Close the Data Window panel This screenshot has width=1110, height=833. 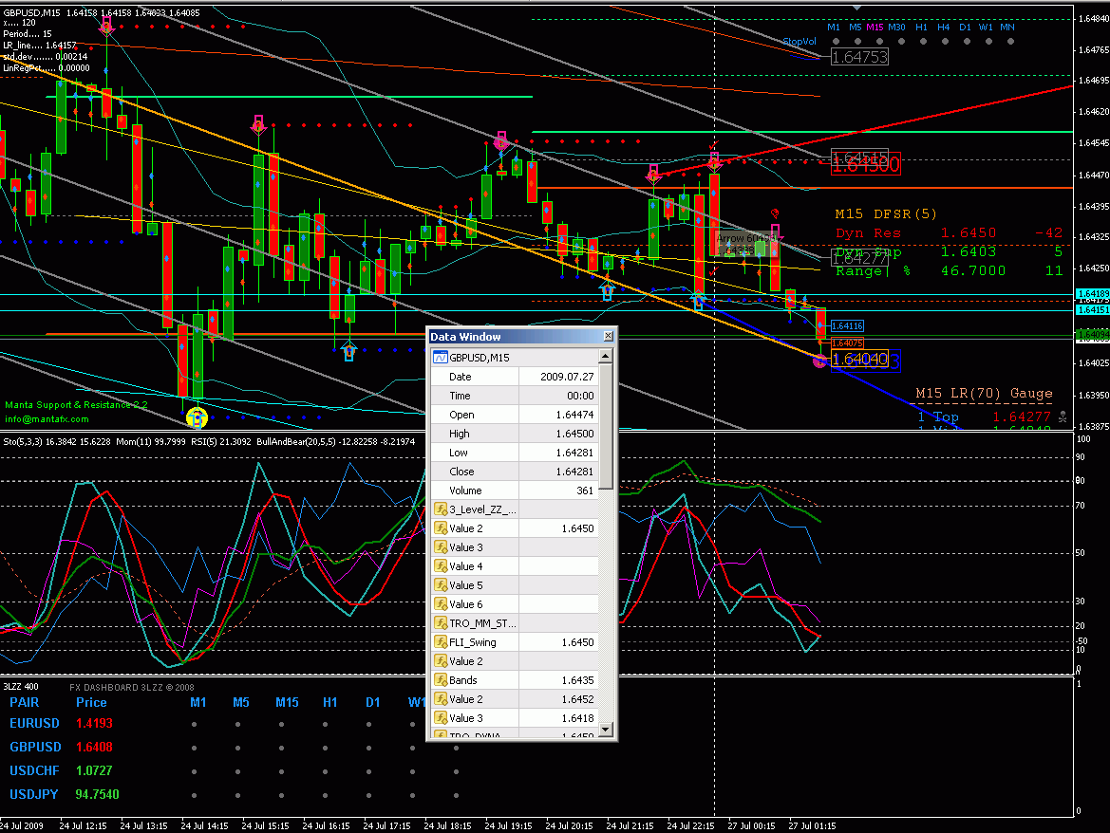[x=608, y=337]
